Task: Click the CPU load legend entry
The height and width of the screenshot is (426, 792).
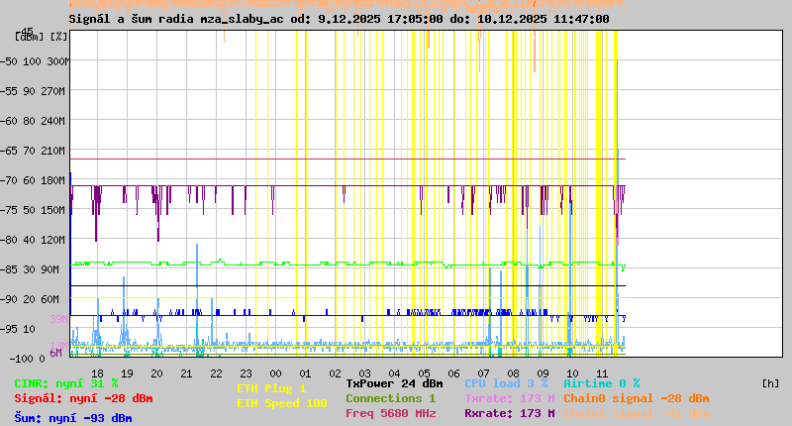Action: pyautogui.click(x=506, y=383)
